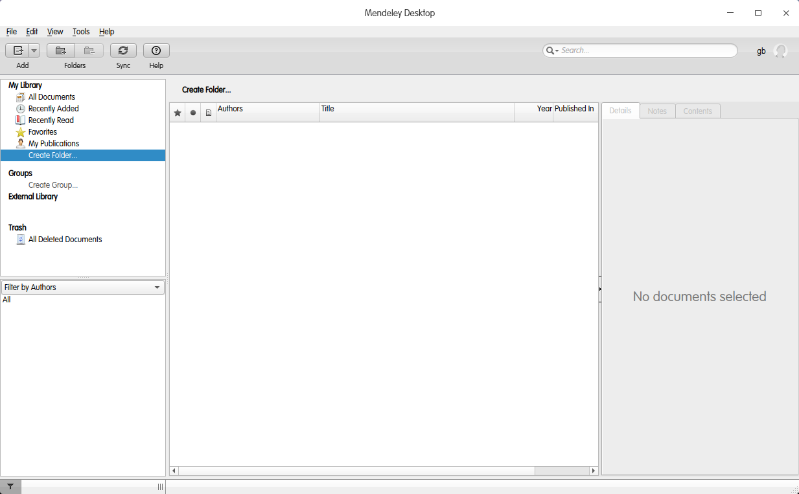
Task: Click the filter funnel icon at bottom
Action: pyautogui.click(x=10, y=487)
